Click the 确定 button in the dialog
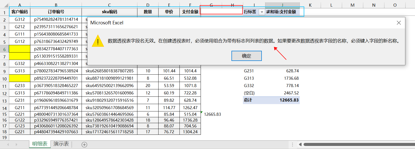 (x=247, y=56)
